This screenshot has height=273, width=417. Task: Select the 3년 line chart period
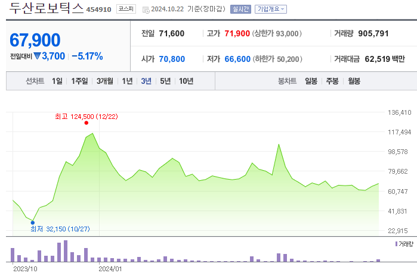coord(146,81)
